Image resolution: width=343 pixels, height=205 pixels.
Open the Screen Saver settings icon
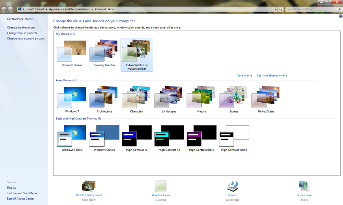304,186
